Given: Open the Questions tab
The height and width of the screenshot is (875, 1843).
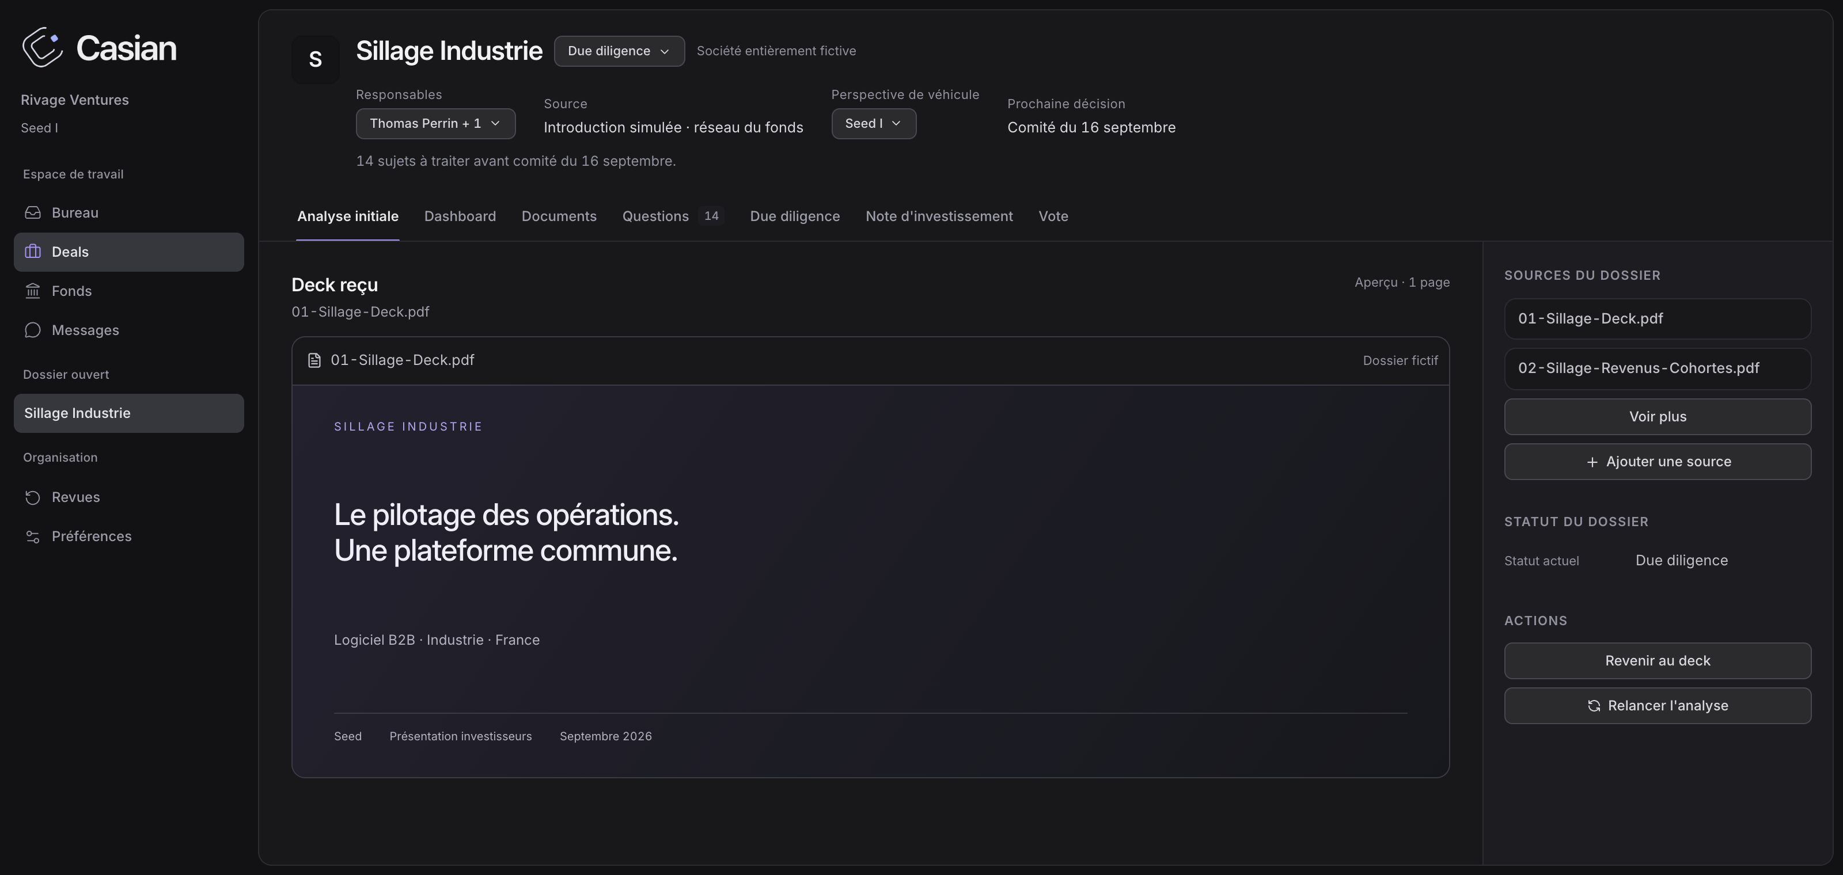Looking at the screenshot, I should pyautogui.click(x=673, y=216).
